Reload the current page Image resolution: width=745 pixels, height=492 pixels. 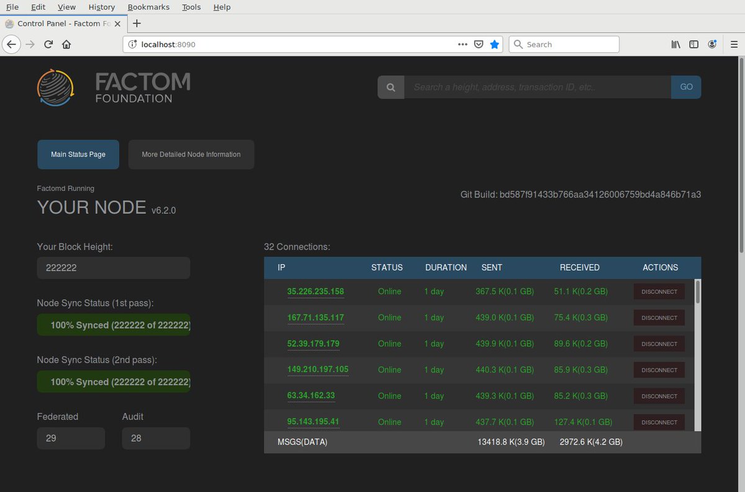point(48,44)
